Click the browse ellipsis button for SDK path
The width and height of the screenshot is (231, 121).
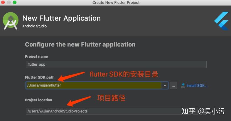[x=173, y=85]
